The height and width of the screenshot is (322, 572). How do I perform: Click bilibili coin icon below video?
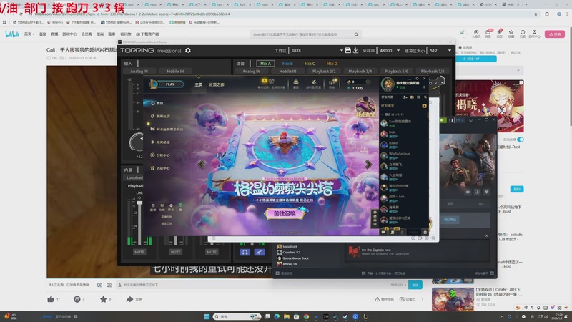(x=77, y=299)
